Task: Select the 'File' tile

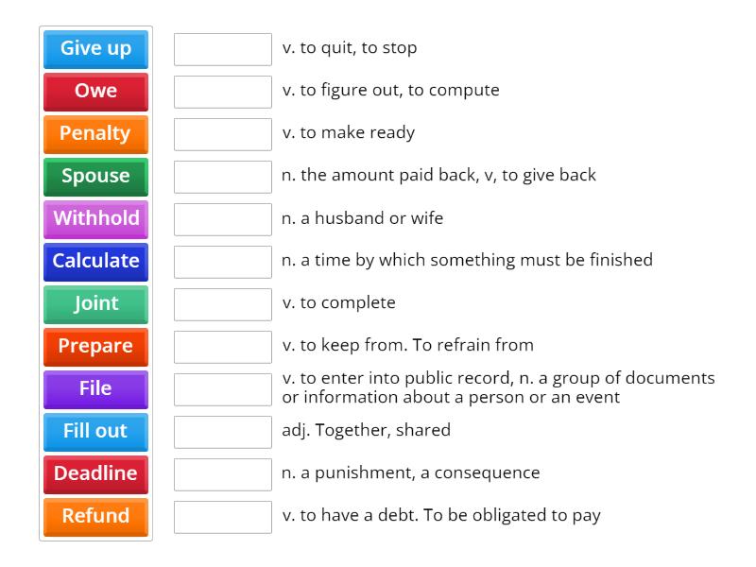Action: 94,389
